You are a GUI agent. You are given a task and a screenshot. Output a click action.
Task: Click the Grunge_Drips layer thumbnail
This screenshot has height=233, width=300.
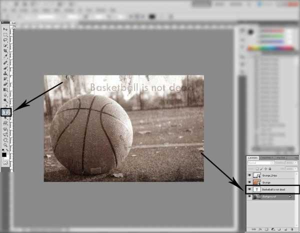(257, 175)
